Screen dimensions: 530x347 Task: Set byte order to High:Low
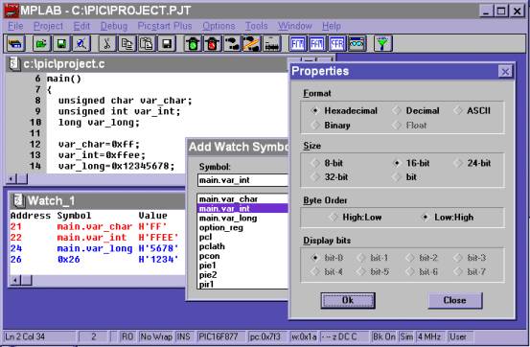point(356,218)
